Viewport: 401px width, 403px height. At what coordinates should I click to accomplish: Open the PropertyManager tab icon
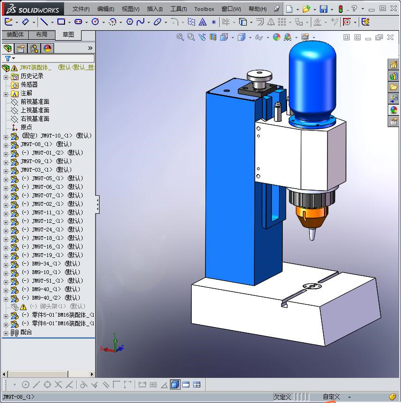coord(21,48)
